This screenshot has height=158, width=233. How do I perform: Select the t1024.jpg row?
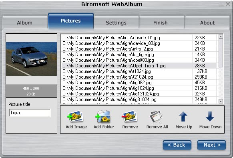tap(139, 71)
